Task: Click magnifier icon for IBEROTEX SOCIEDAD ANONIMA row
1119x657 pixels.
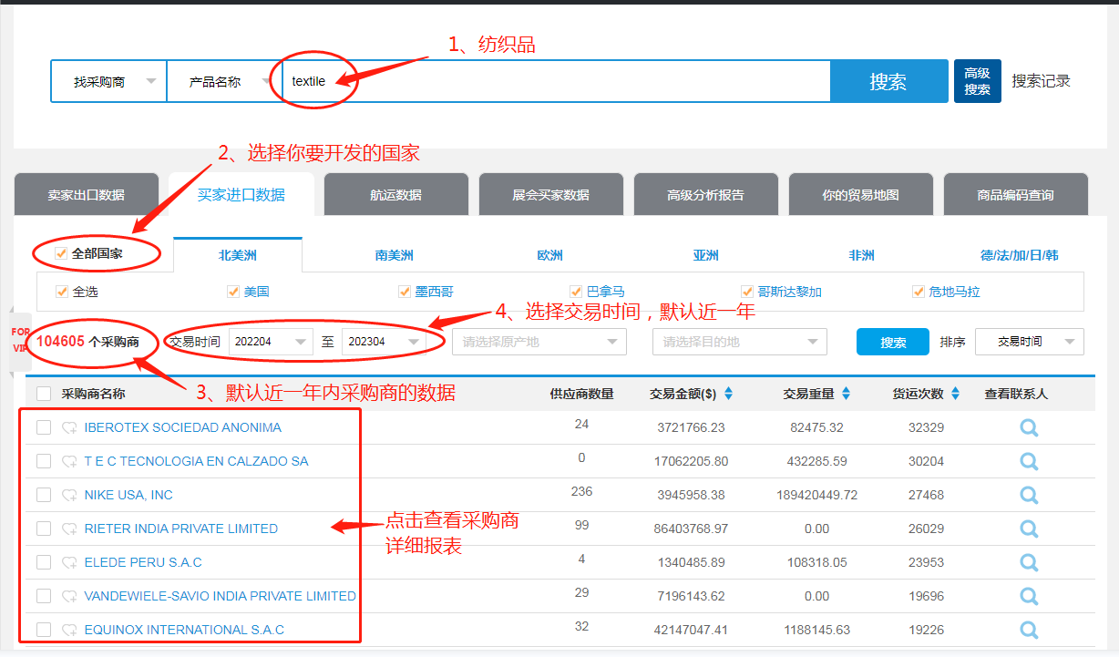Action: [1029, 427]
